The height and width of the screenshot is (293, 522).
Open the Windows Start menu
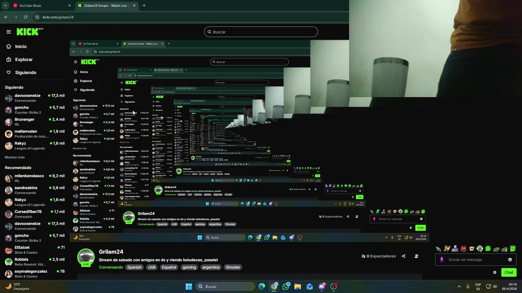tap(189, 286)
